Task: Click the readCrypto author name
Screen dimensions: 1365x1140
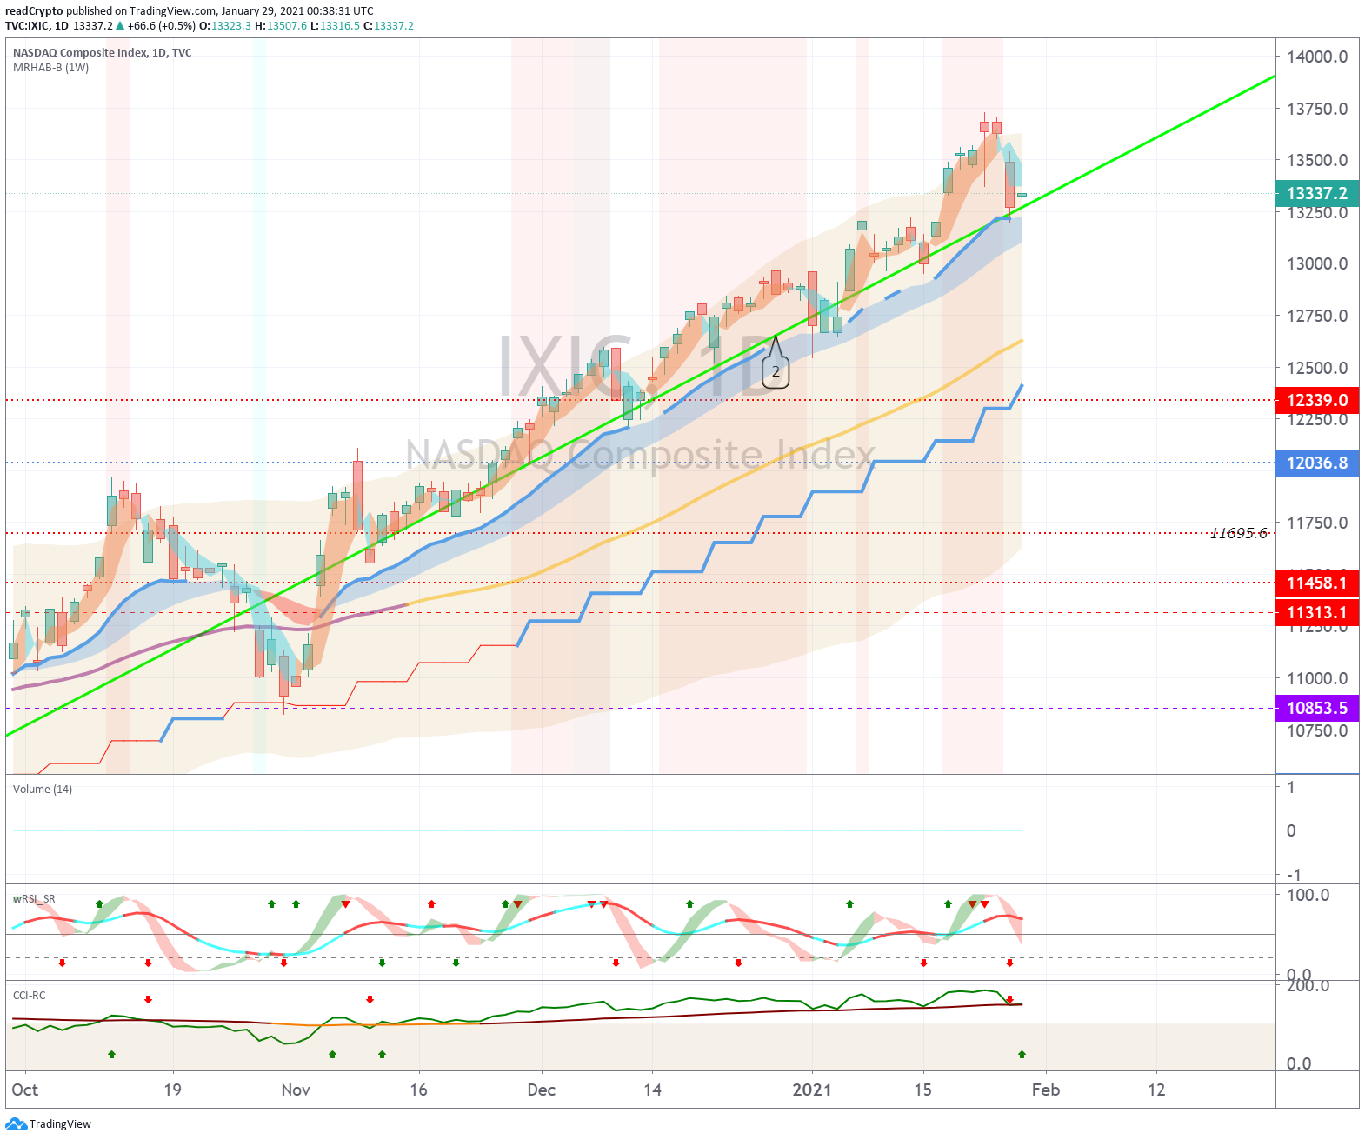Action: [x=34, y=11]
